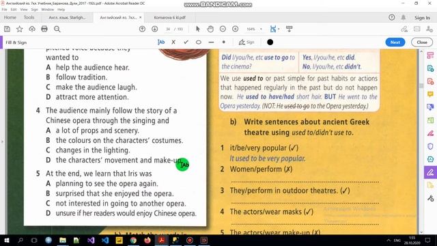
Task: Open the Tools tab
Action: click(29, 17)
